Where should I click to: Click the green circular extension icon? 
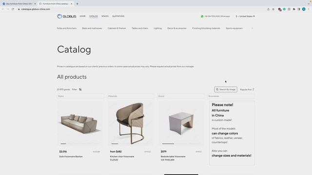pyautogui.click(x=284, y=9)
